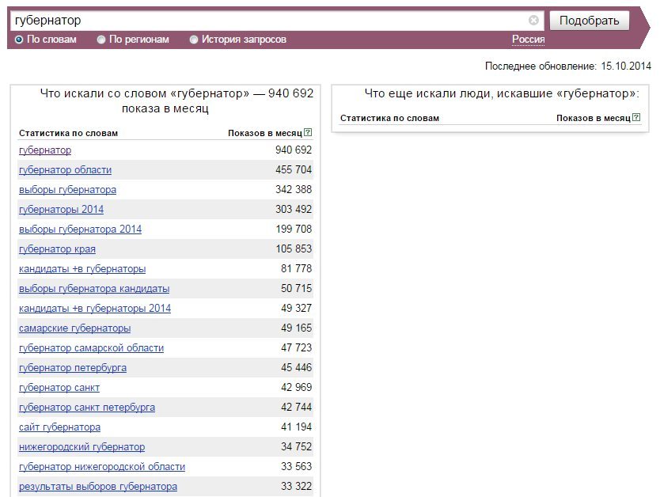
Task: Click the 'губернаторы 2014' link
Action: (x=61, y=210)
